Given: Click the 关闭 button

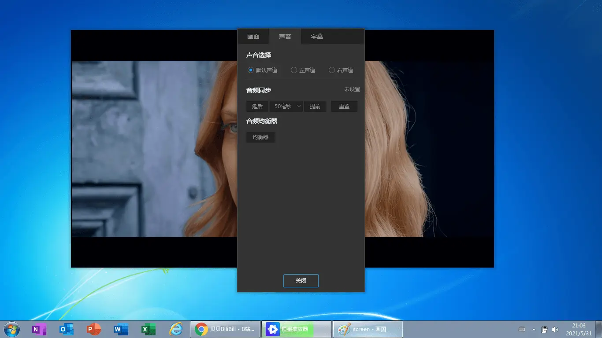Looking at the screenshot, I should (301, 281).
